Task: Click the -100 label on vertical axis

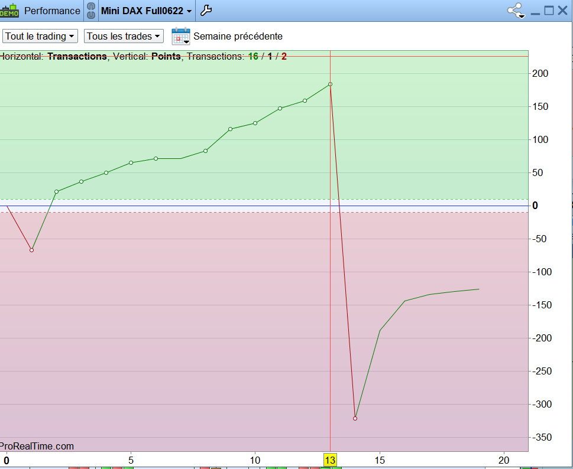Action: click(x=542, y=272)
